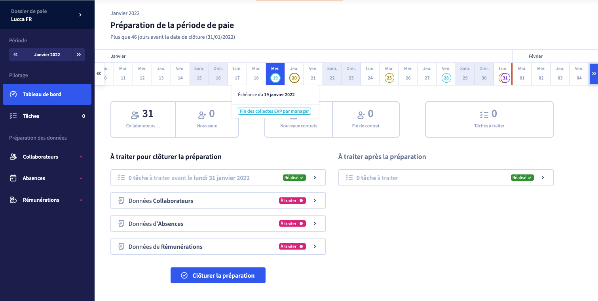Expand the Données de Rémunérations row chevron
Screen dimensions: 598x301
click(x=315, y=246)
